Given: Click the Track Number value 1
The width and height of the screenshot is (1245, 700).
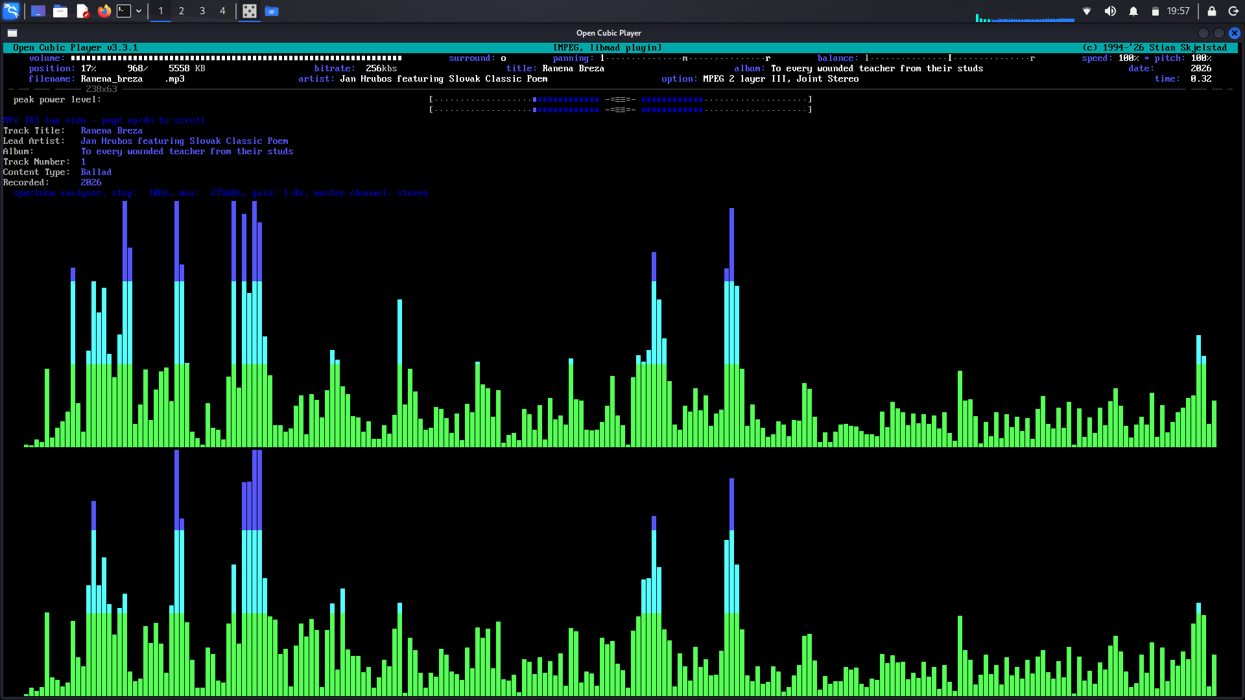Looking at the screenshot, I should 83,162.
